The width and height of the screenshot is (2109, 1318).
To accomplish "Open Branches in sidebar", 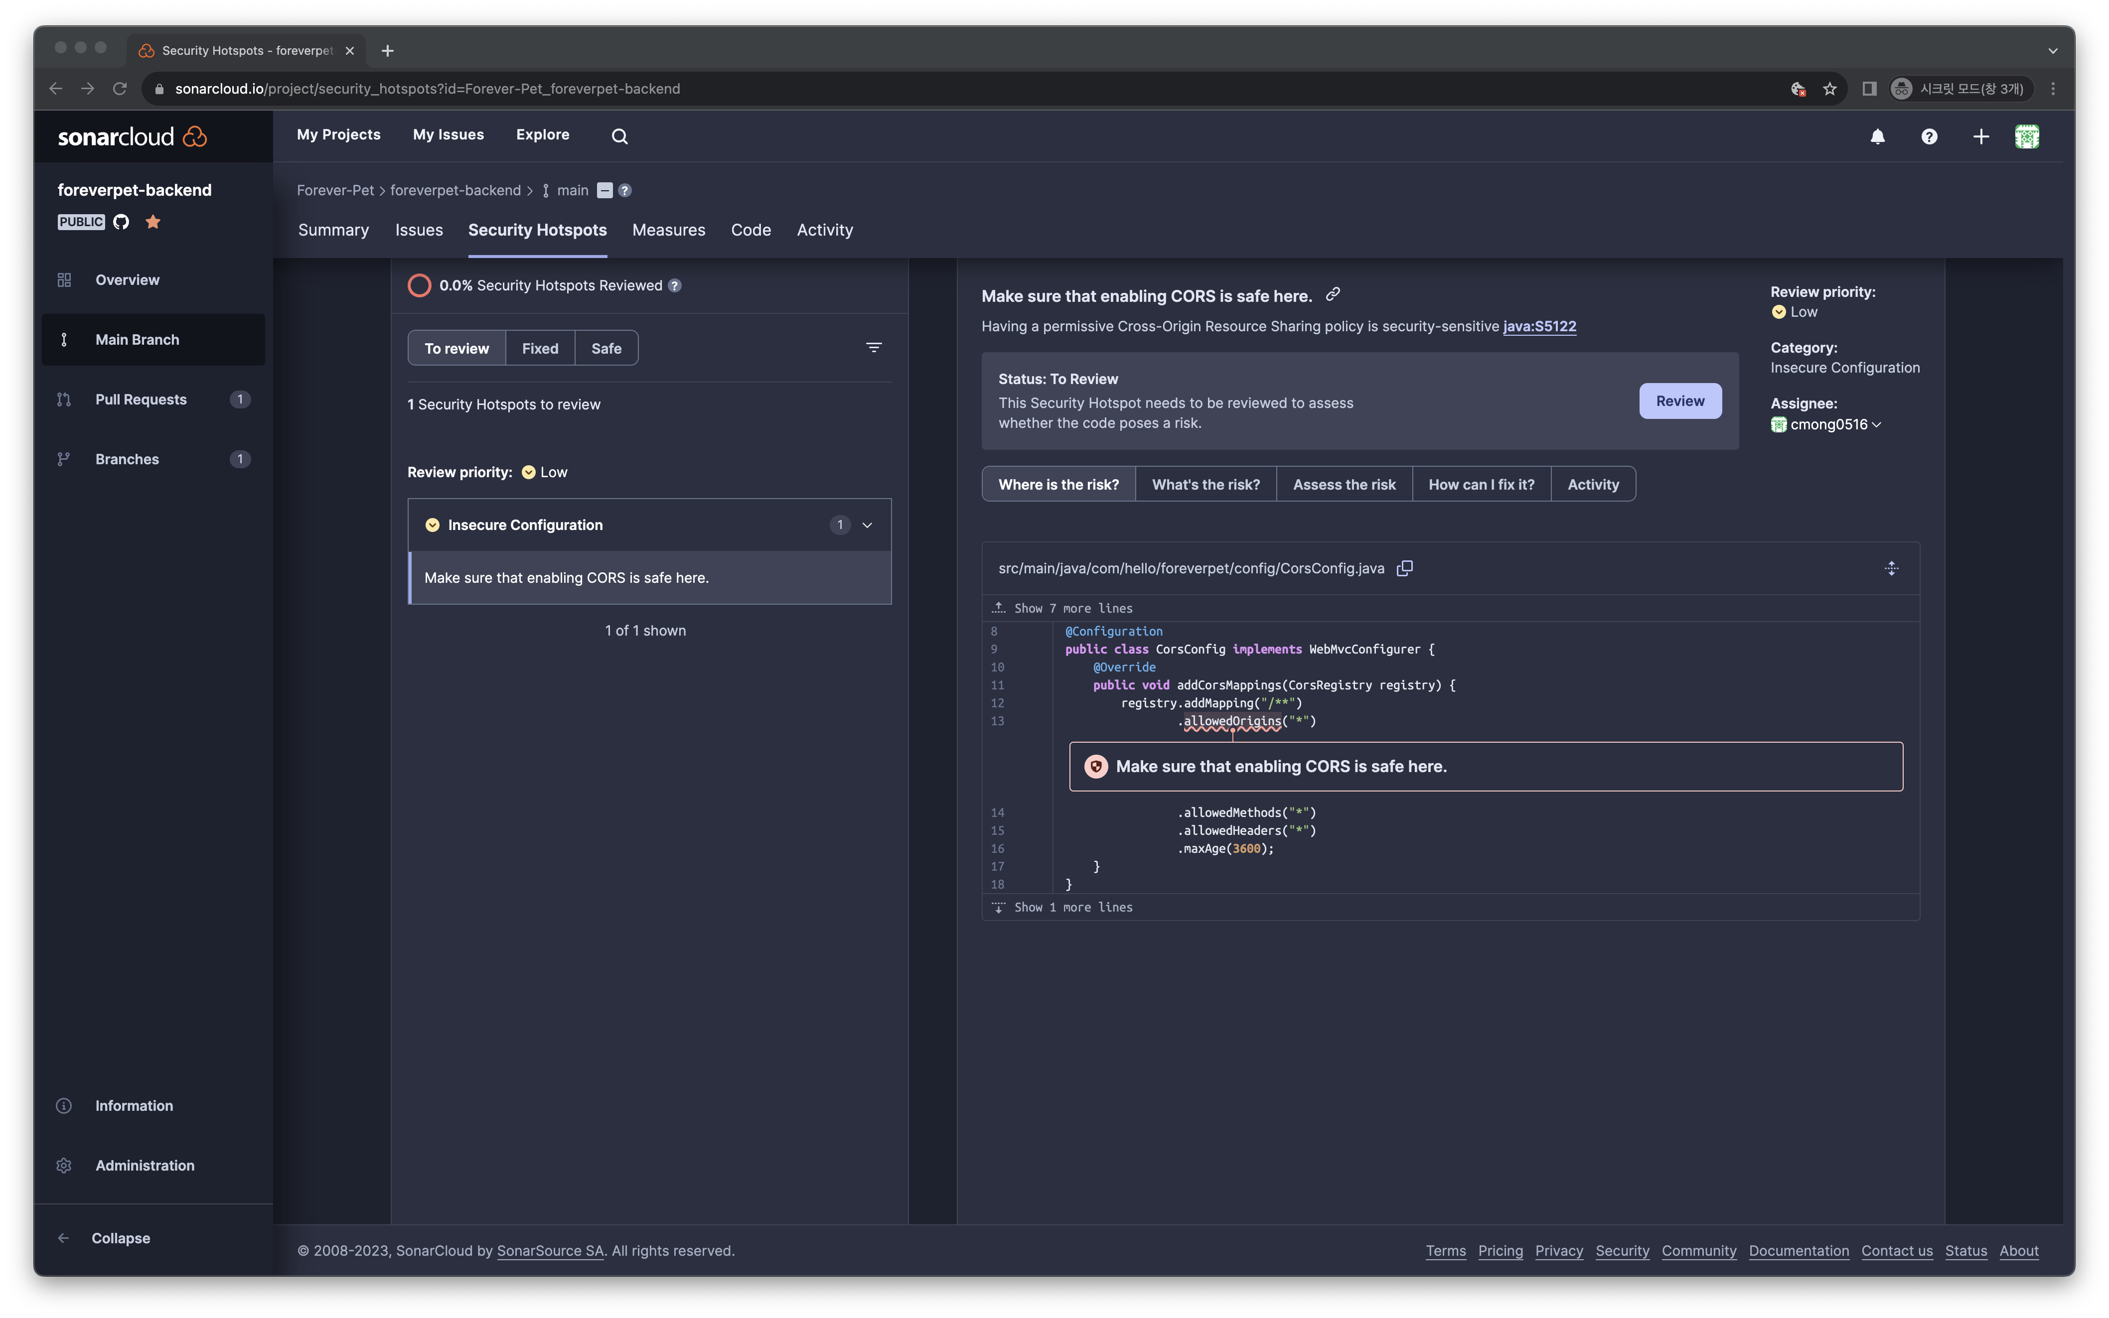I will click(x=152, y=458).
